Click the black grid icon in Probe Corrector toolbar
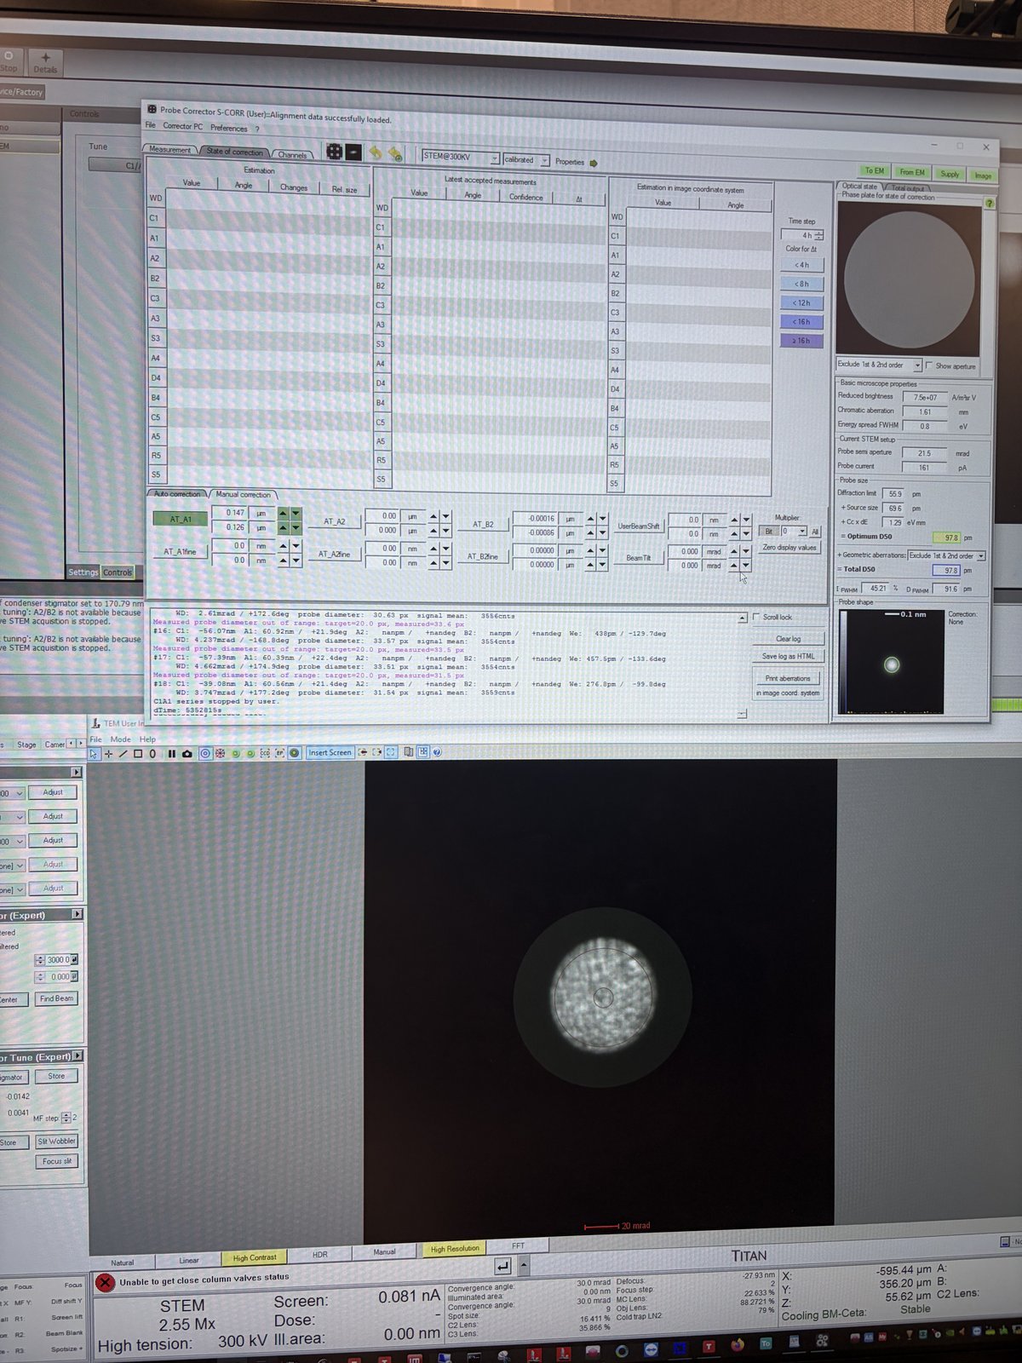 [x=334, y=152]
